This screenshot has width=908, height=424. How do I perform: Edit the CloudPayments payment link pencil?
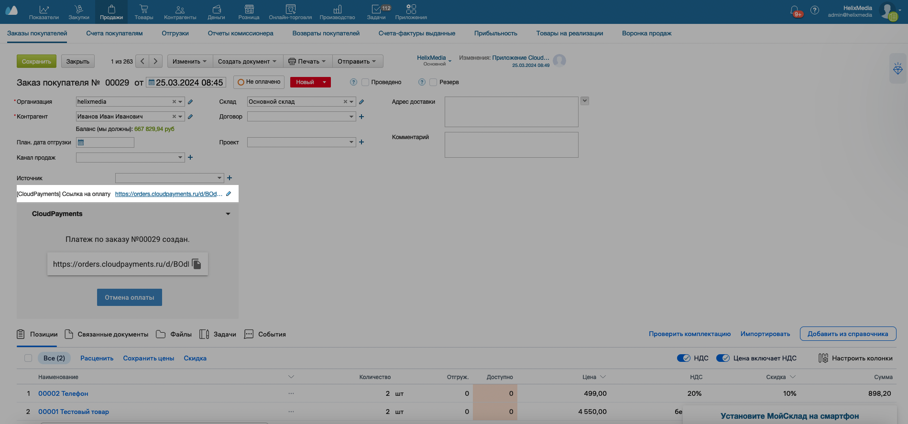coord(229,194)
